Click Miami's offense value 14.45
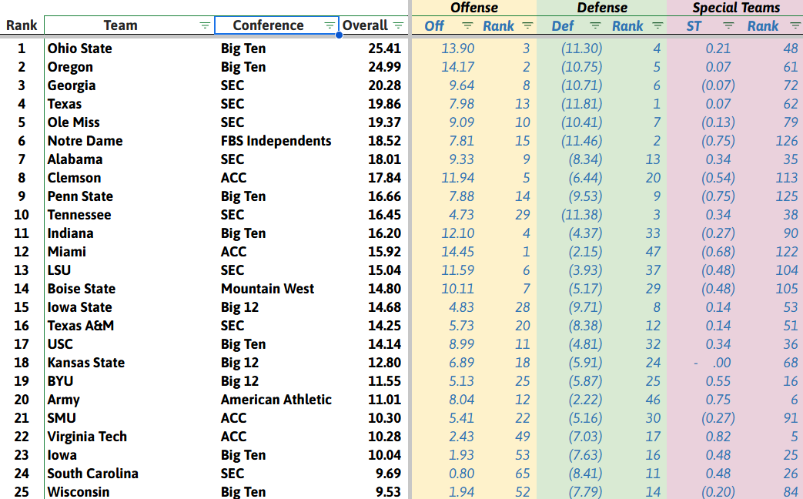Screen dimensions: 803x499 click(x=458, y=252)
